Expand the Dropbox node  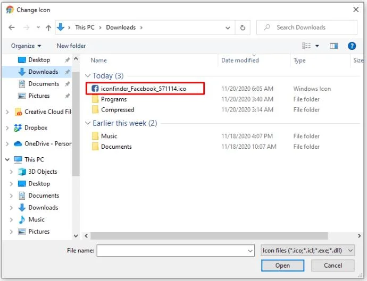coord(7,127)
